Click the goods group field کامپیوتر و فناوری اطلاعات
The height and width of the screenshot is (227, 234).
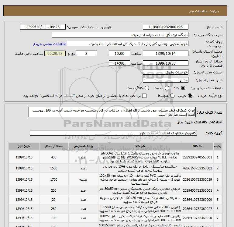113,133
